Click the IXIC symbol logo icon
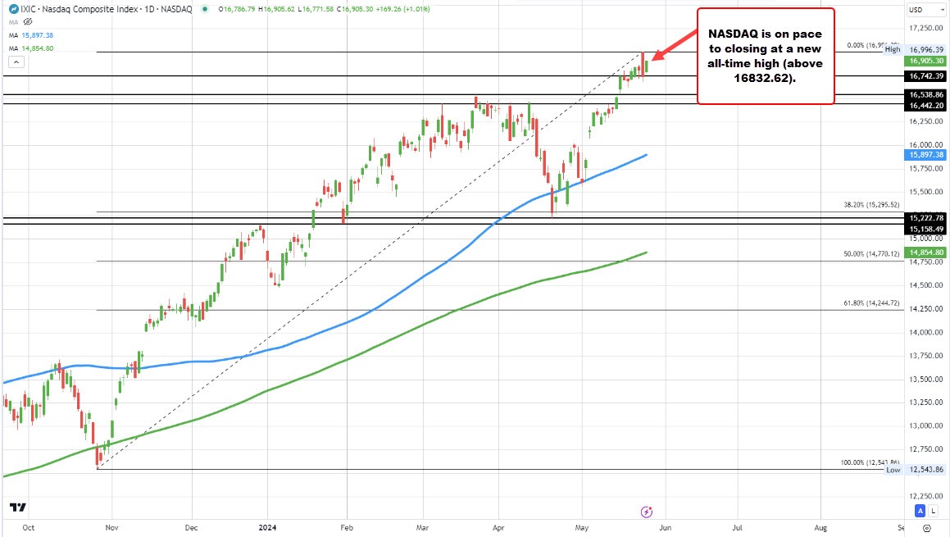Screen dimensions: 950x537 [13, 9]
